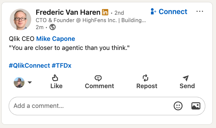The height and width of the screenshot is (128, 216).
Task: Click the Repost arrows icon
Action: point(146,78)
